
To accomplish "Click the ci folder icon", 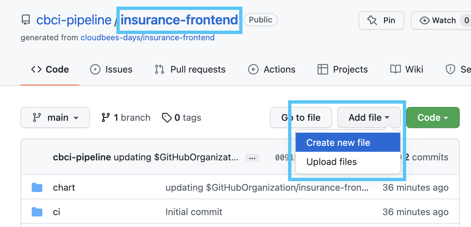I will [37, 211].
